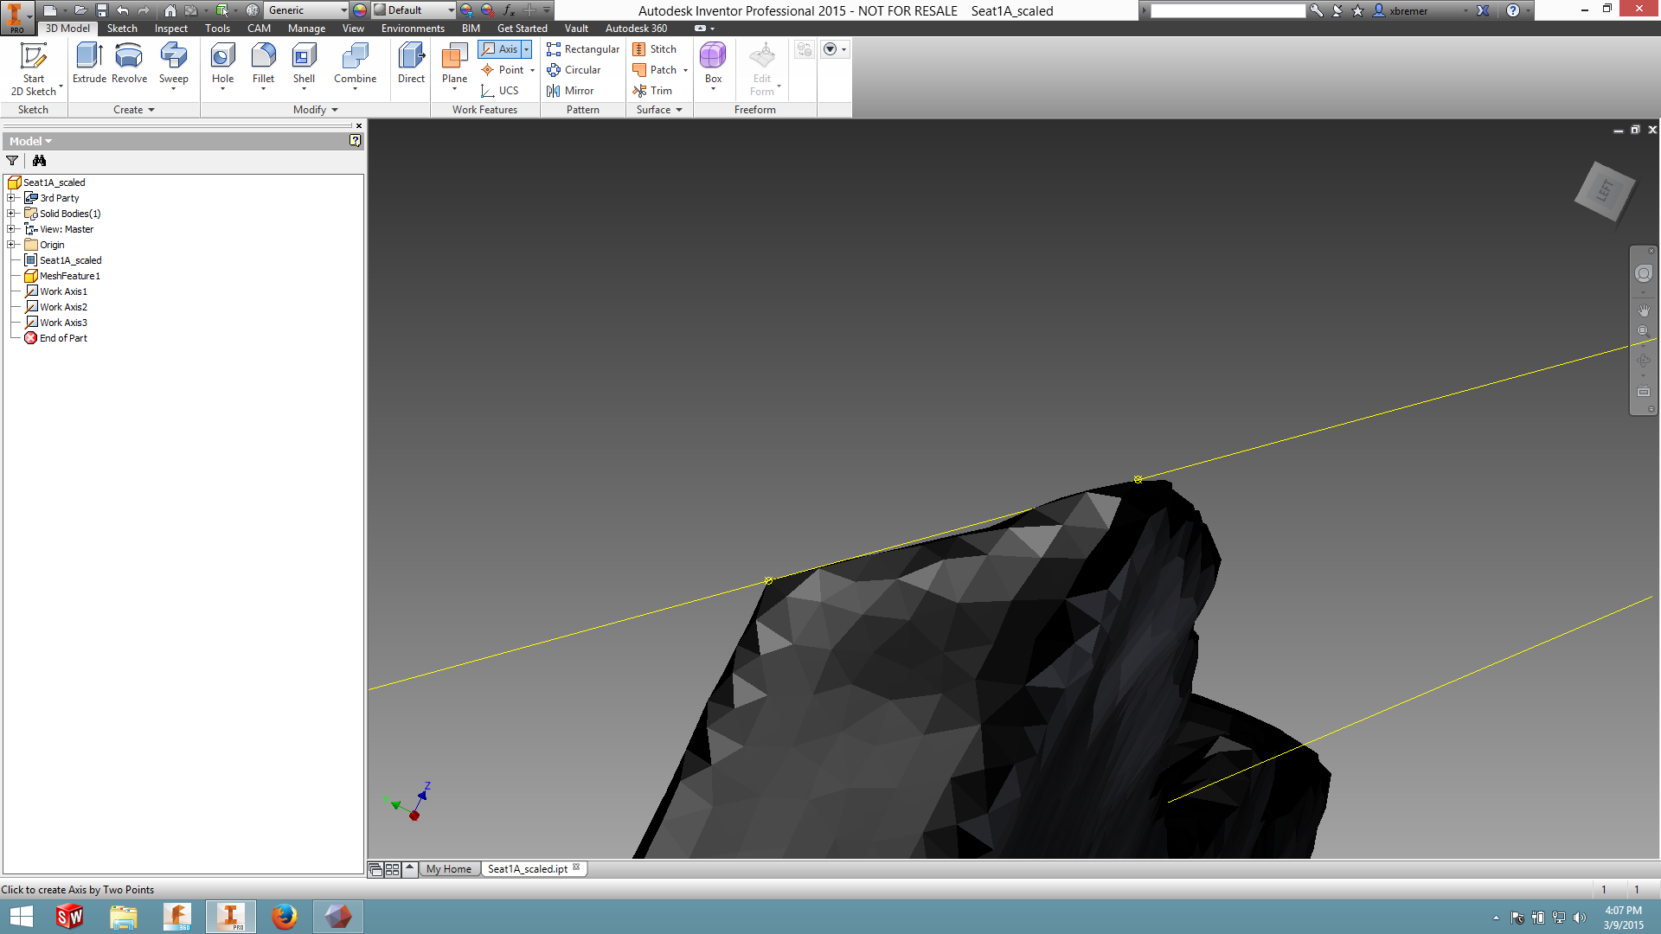This screenshot has height=934, width=1661.
Task: Open SolidWorks from the Windows taskbar
Action: (69, 916)
